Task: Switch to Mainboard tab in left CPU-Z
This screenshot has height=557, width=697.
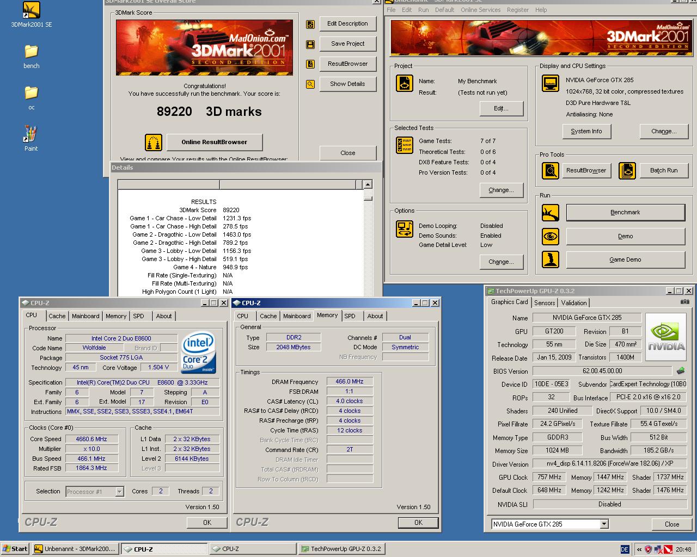Action: 85,316
